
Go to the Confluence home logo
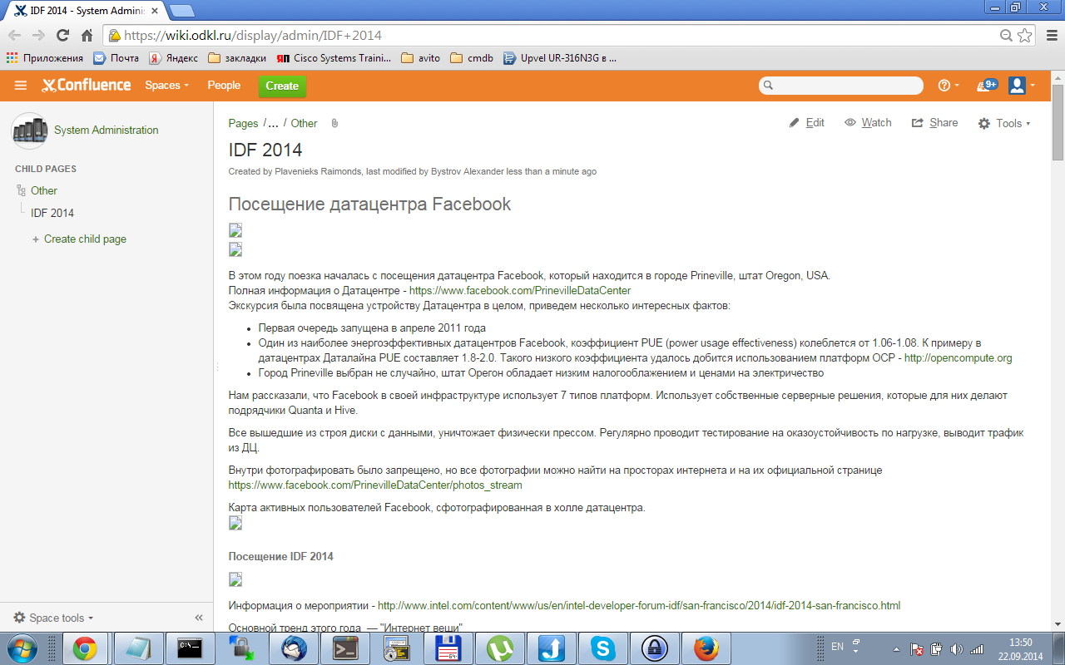87,86
